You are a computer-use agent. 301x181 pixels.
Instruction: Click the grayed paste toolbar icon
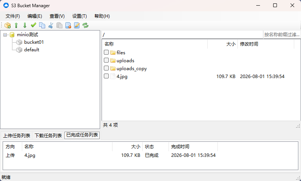point(59,25)
